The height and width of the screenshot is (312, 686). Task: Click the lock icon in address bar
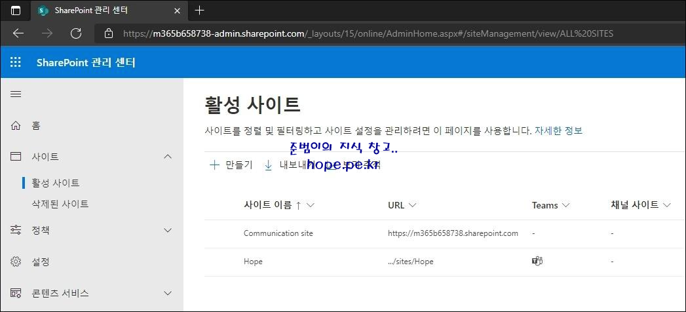click(109, 33)
